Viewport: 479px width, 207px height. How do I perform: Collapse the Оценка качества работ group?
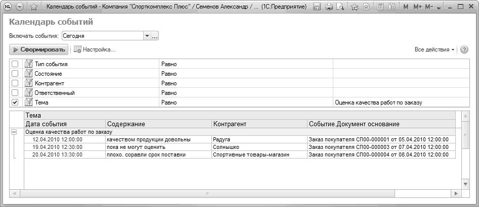click(x=14, y=132)
